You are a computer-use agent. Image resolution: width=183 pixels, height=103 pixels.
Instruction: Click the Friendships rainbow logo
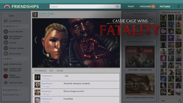(x=7, y=7)
